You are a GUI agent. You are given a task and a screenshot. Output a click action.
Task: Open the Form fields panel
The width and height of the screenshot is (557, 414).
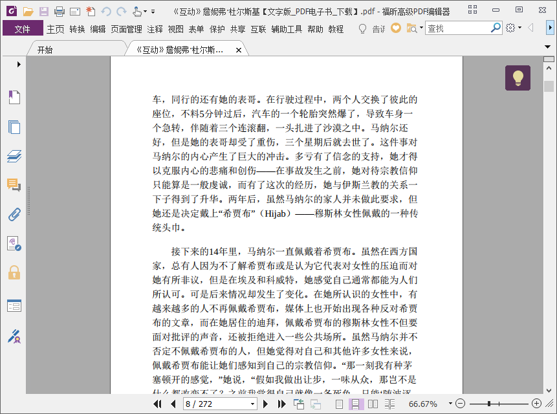[x=14, y=305]
